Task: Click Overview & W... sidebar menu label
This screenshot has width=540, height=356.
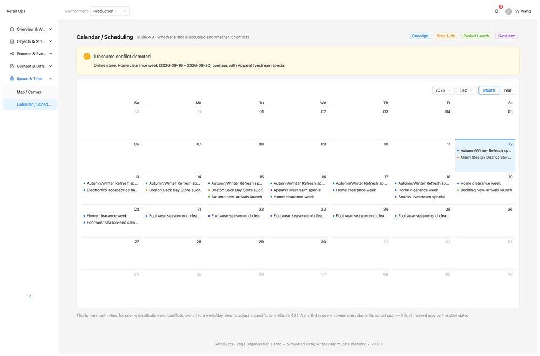Action: [31, 29]
